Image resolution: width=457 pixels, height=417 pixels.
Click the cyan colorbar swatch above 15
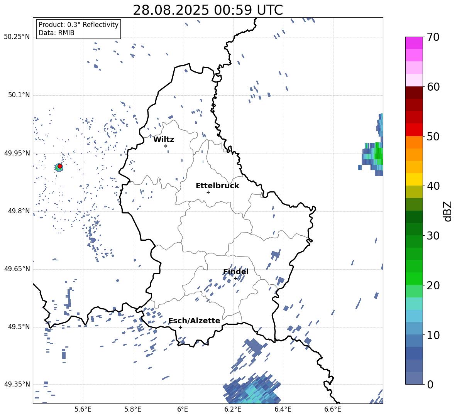click(x=414, y=304)
